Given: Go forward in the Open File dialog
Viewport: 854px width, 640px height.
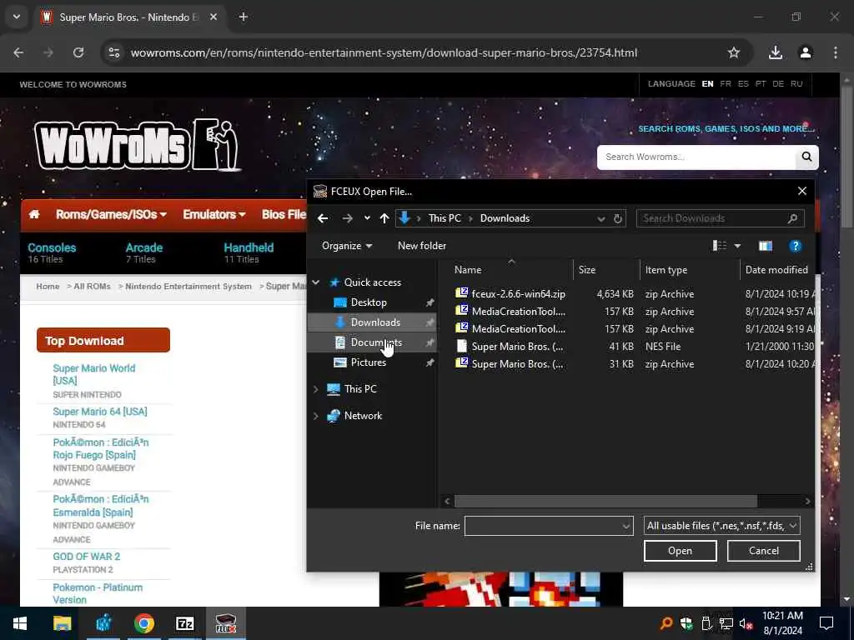Looking at the screenshot, I should 347,218.
